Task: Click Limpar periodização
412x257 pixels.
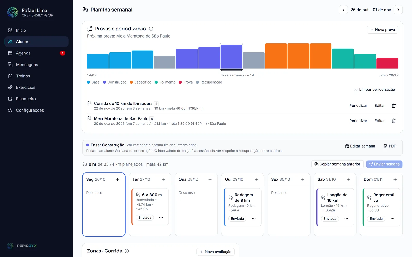Action: (x=375, y=90)
